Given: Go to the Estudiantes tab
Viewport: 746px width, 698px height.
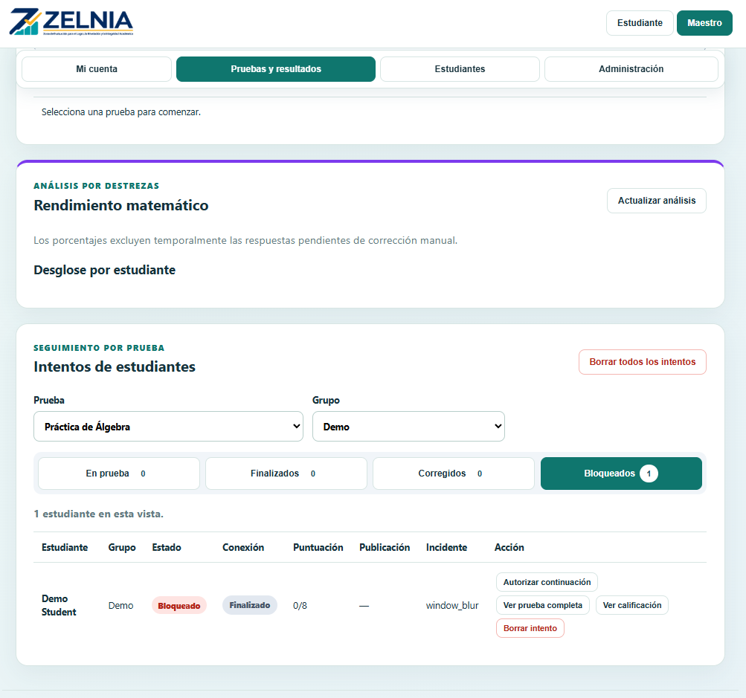Looking at the screenshot, I should tap(460, 69).
